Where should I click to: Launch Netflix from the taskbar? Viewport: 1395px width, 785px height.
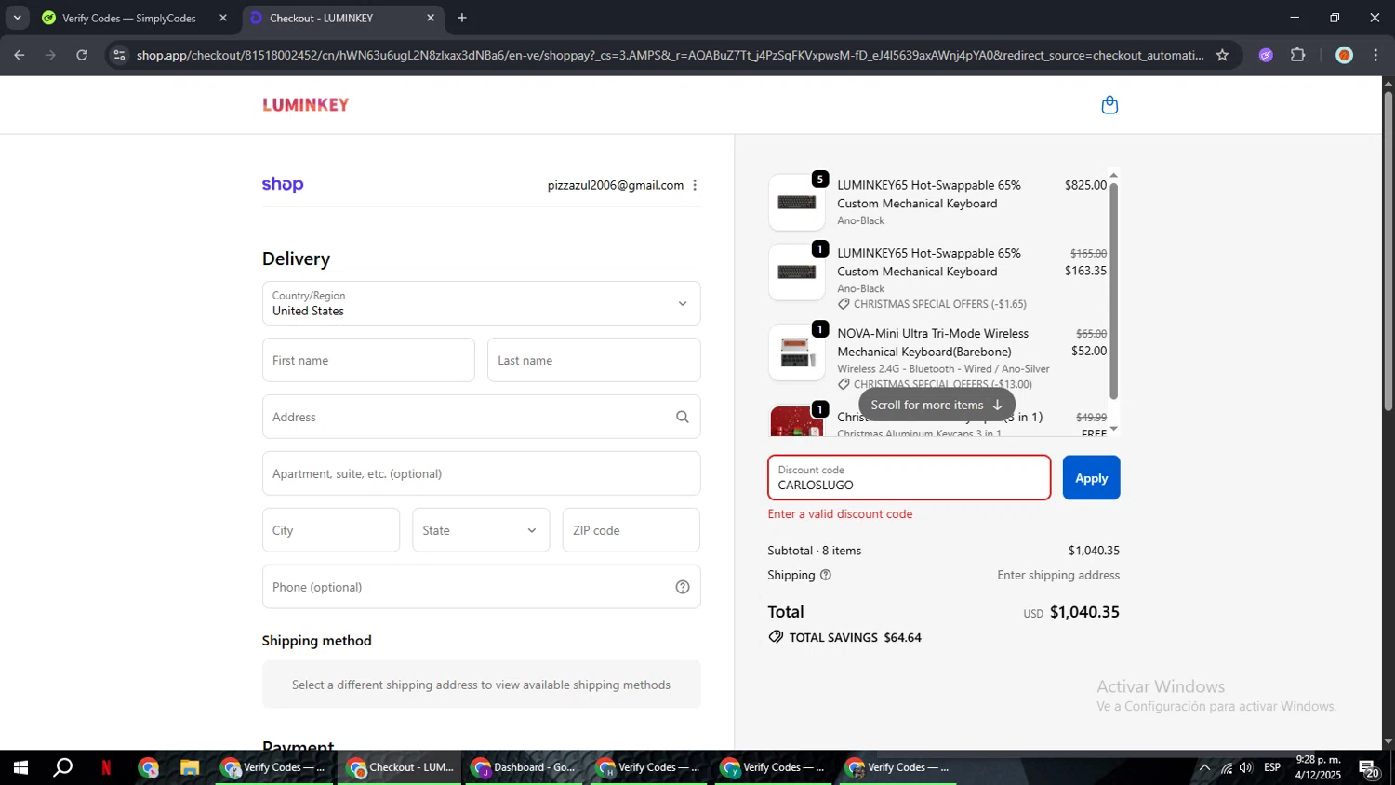coord(106,768)
